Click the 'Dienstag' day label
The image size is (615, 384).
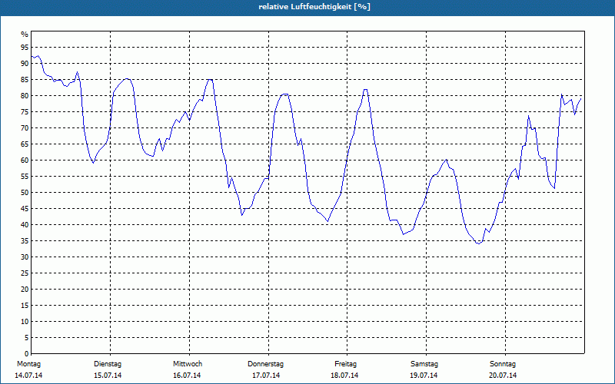[108, 364]
